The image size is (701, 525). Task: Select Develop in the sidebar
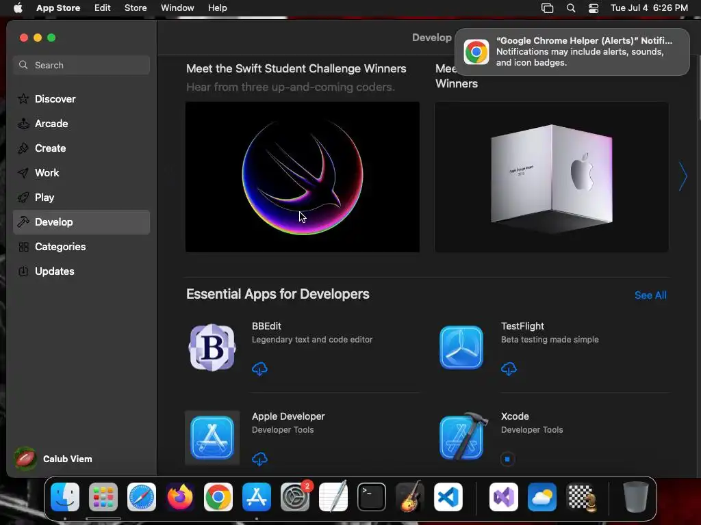81,222
